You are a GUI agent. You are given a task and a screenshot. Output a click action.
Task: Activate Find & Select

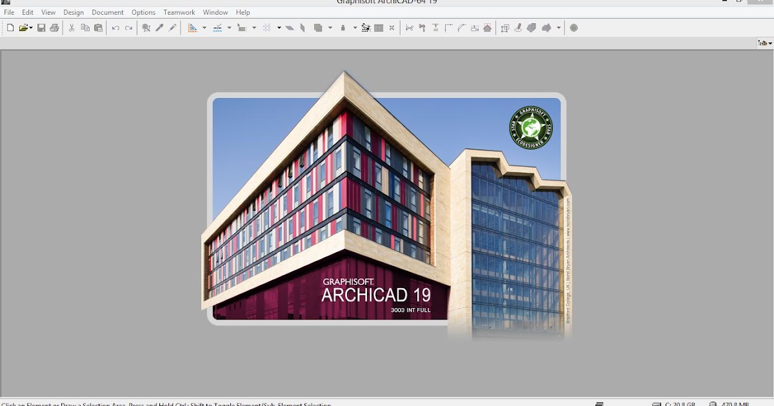point(146,28)
